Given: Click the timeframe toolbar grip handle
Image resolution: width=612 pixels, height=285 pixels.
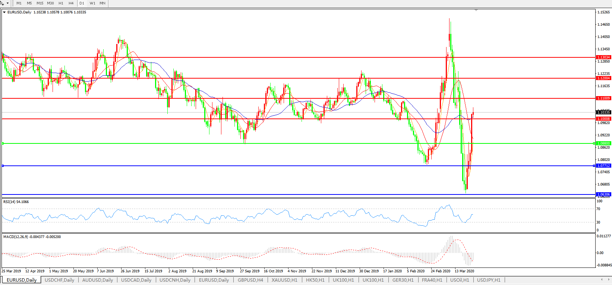Looking at the screenshot, I should point(13,3).
